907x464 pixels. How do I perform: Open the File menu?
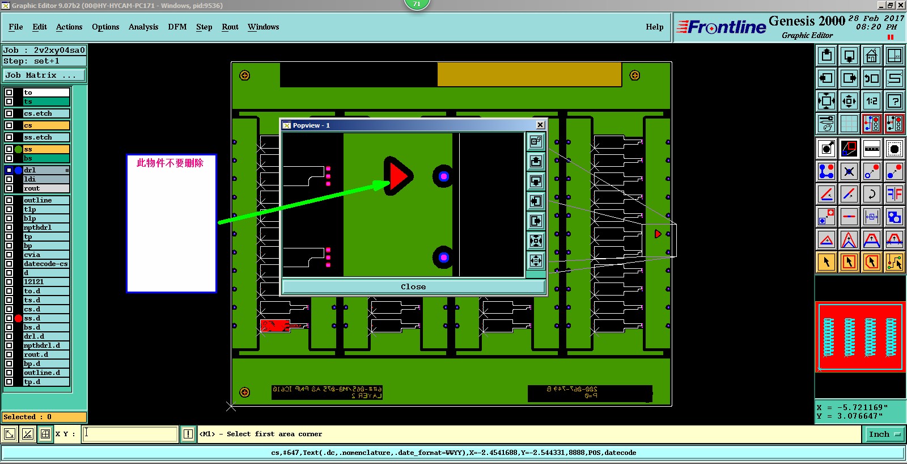[16, 27]
